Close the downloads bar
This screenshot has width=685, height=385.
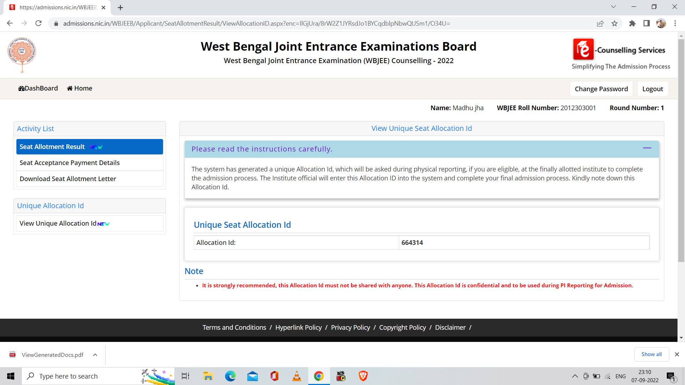(677, 354)
